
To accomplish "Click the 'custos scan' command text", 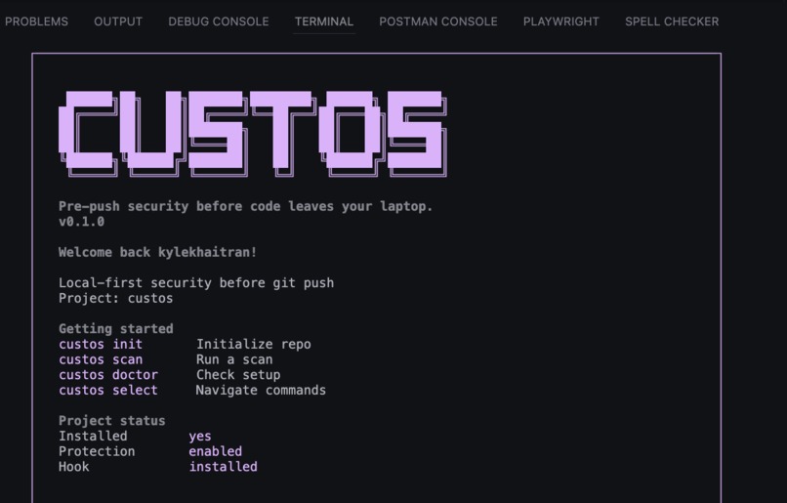I will [101, 360].
